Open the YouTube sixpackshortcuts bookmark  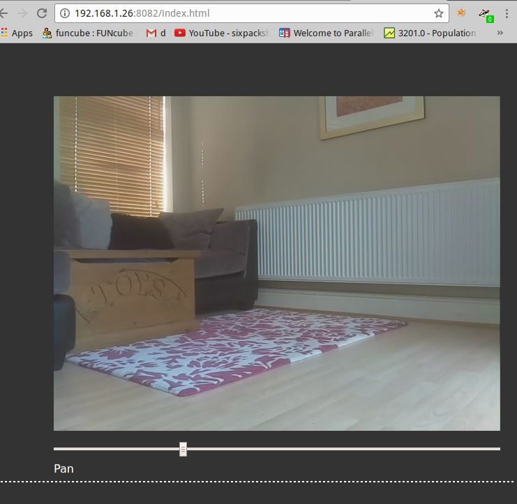221,33
